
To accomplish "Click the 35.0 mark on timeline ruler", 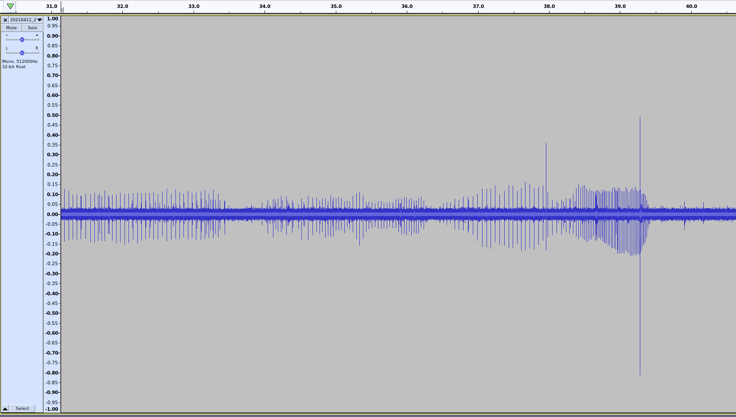I will click(336, 6).
